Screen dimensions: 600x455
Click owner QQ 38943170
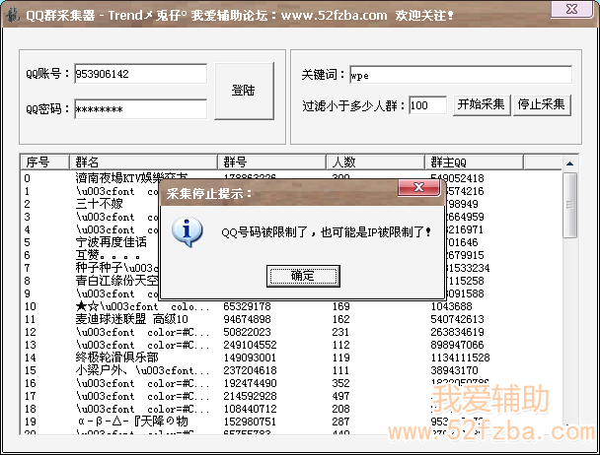[454, 370]
